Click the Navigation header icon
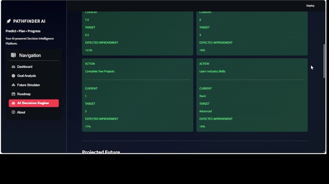 (13, 55)
